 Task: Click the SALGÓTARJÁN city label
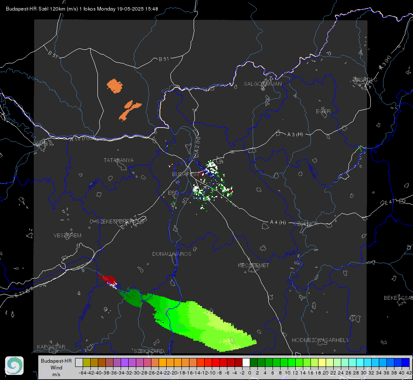[262, 84]
